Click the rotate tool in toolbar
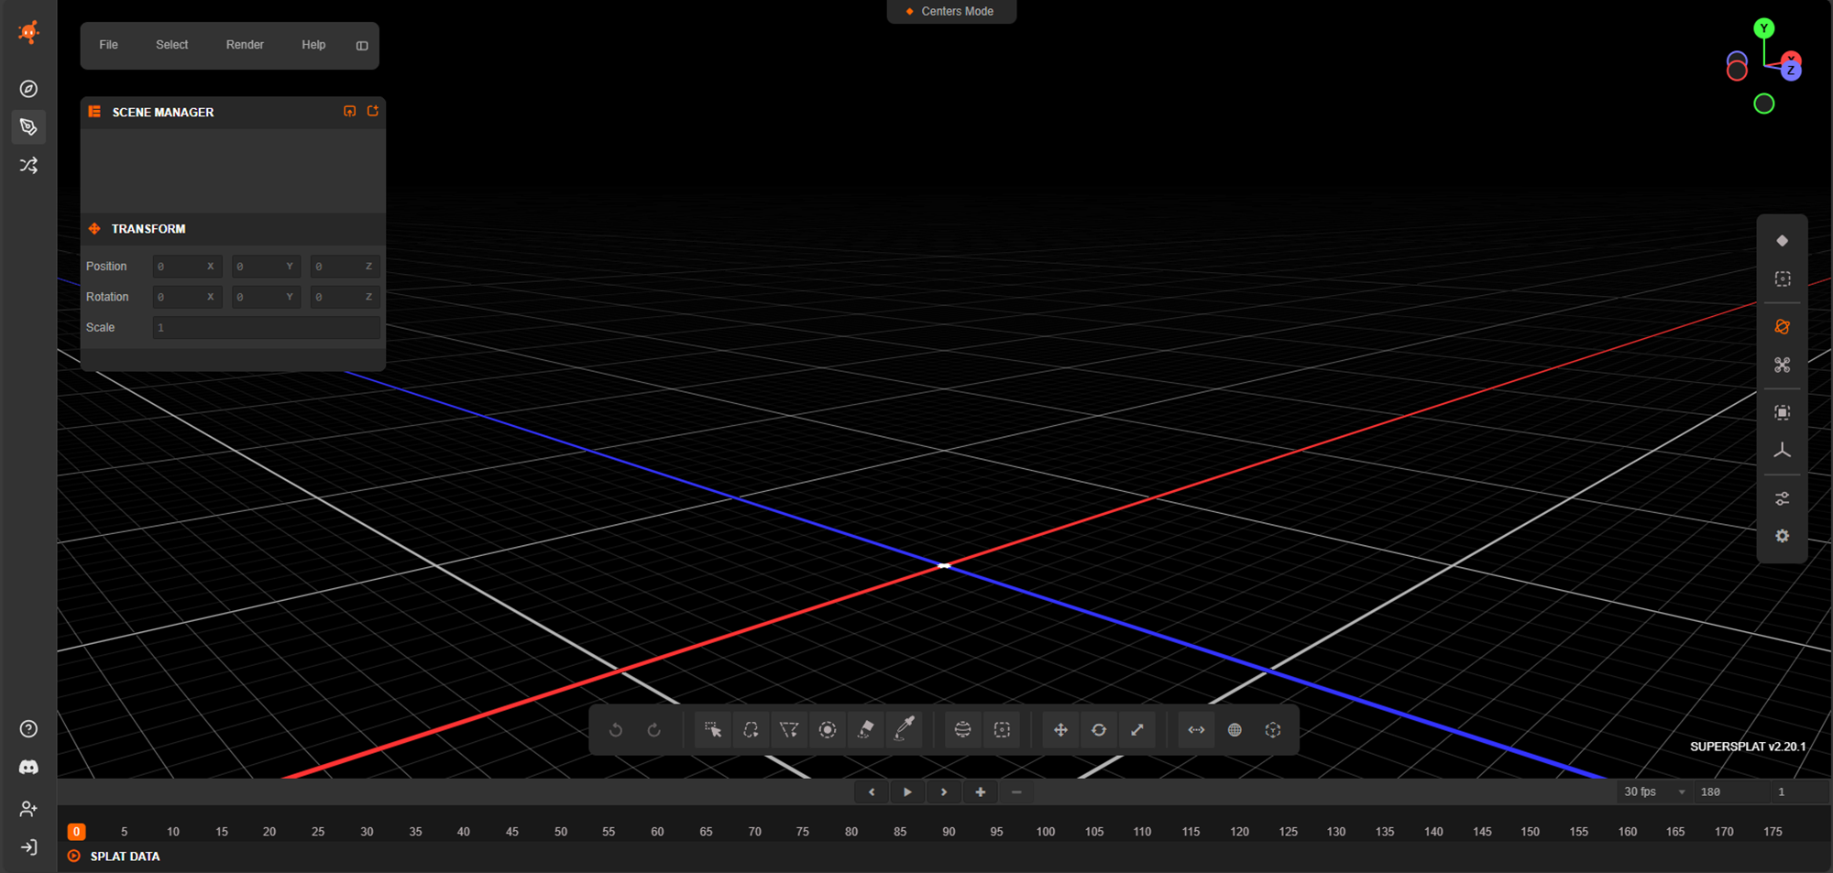The image size is (1833, 873). tap(1099, 730)
